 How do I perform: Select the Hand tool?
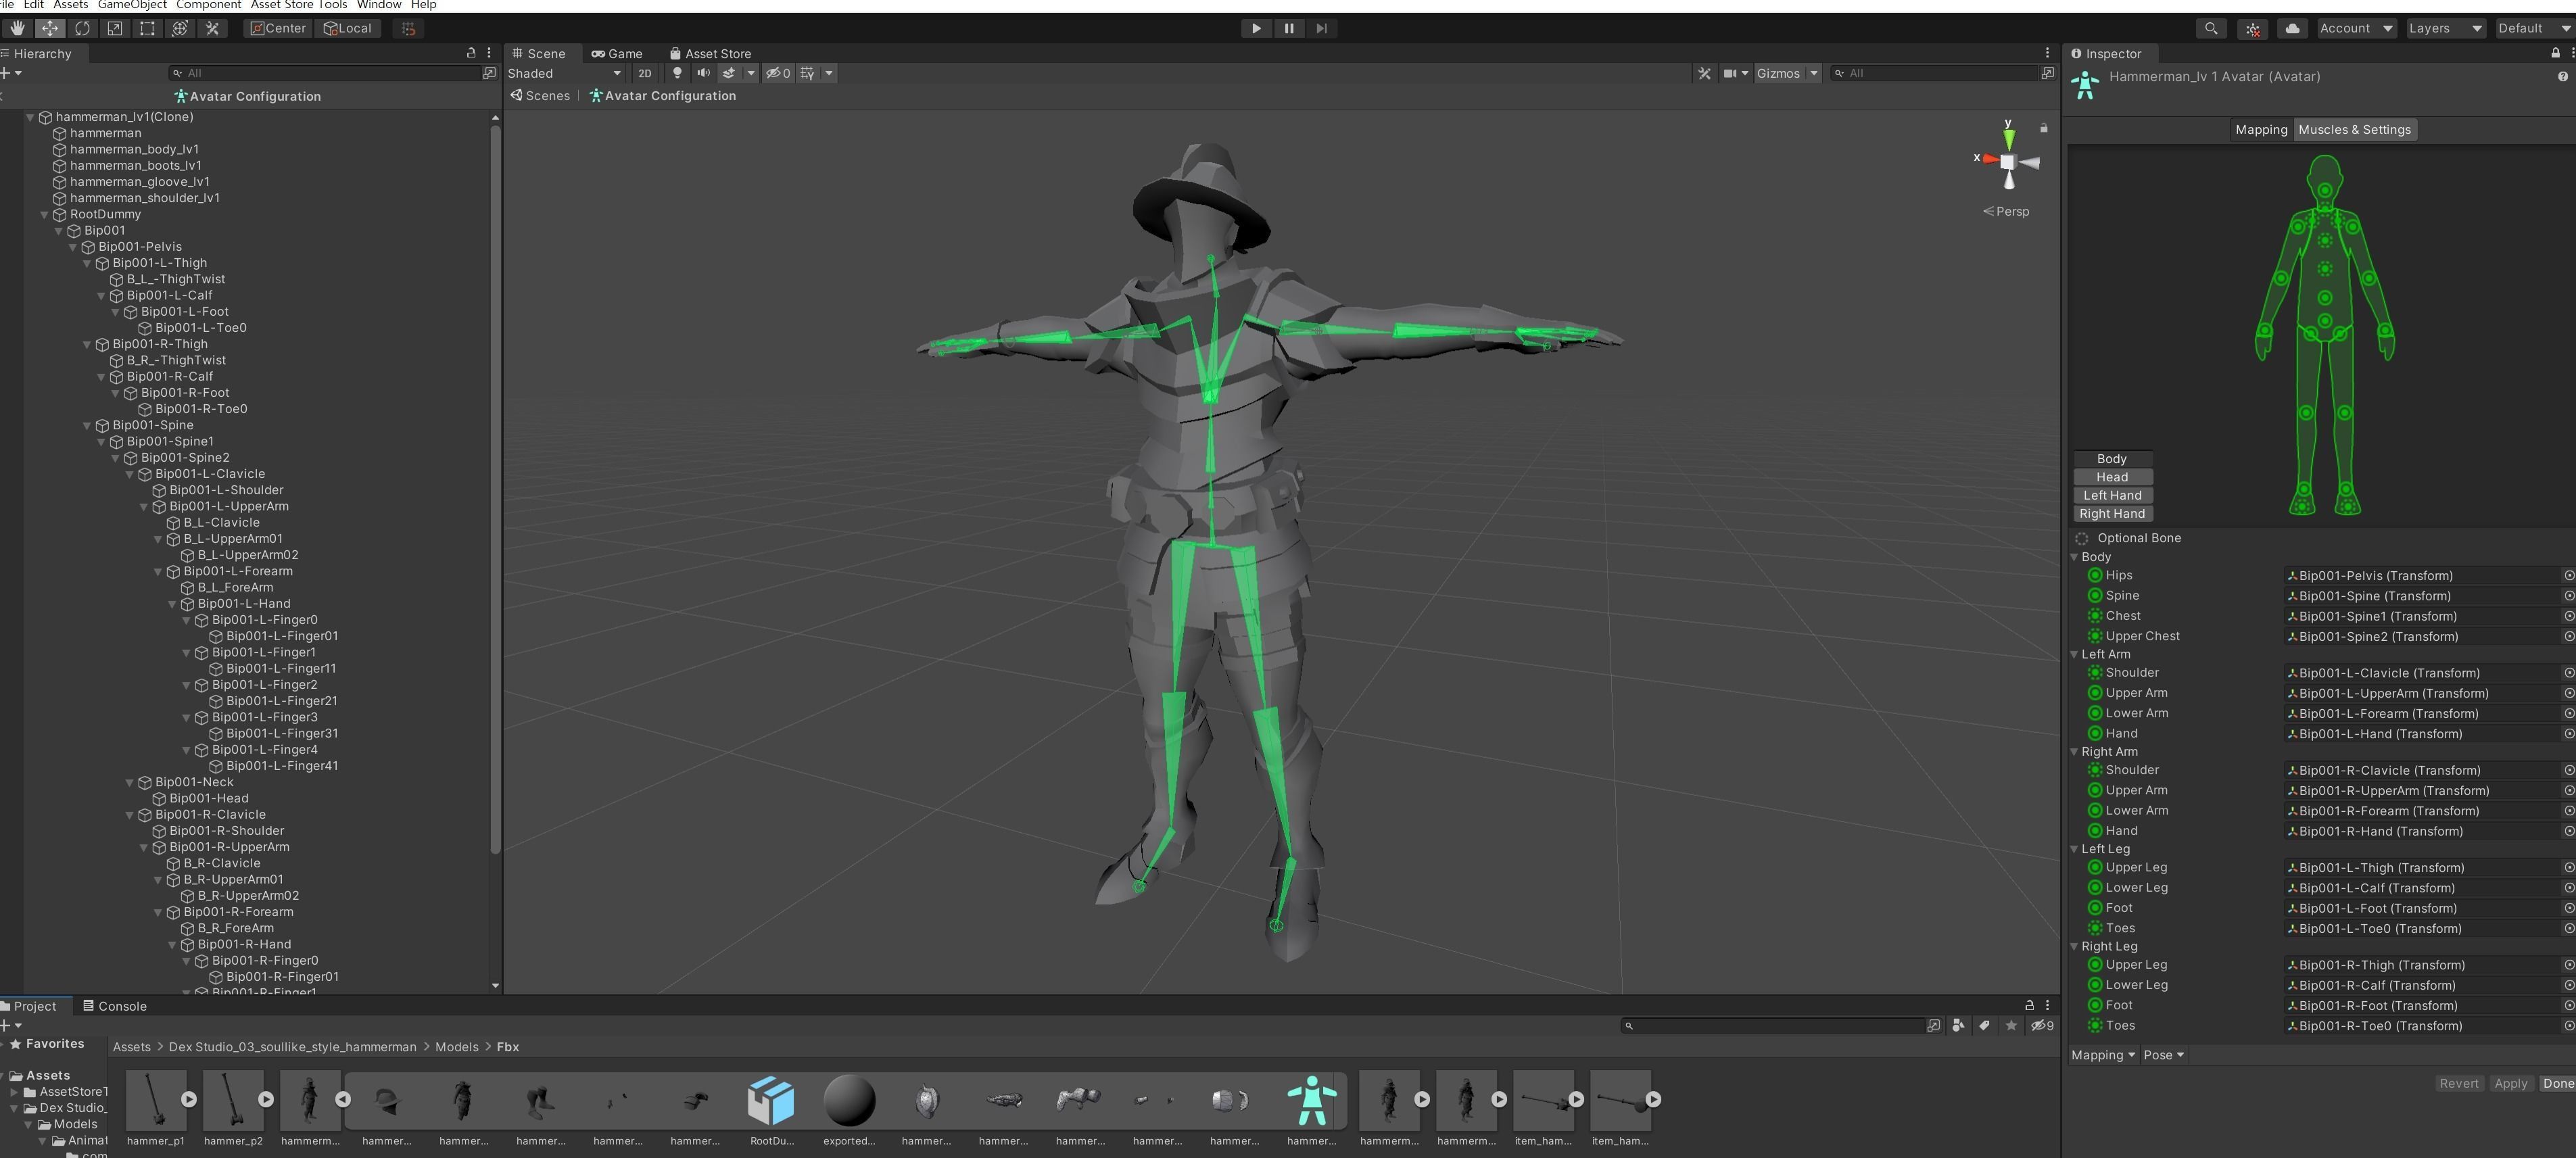[x=17, y=28]
